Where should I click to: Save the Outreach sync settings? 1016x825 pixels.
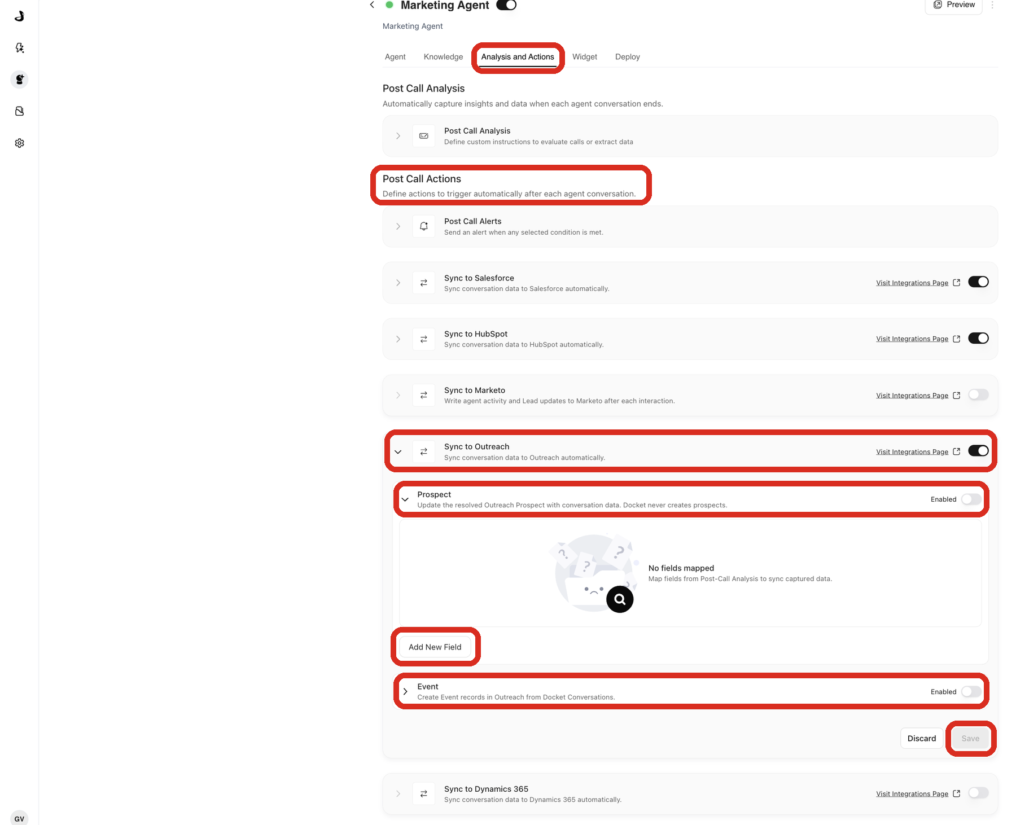pyautogui.click(x=971, y=739)
